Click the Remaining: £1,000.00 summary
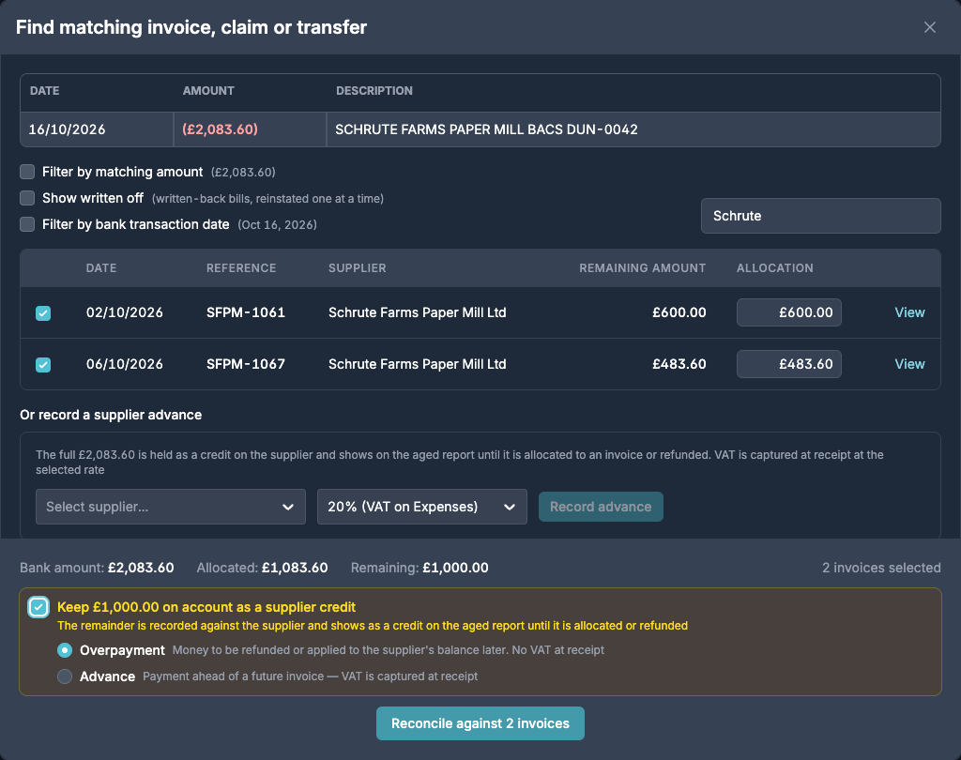Image resolution: width=961 pixels, height=760 pixels. (419, 568)
